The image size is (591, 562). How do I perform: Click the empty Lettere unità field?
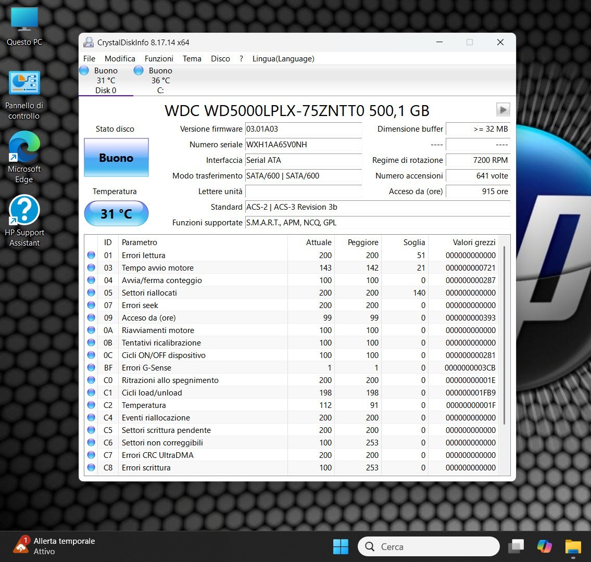click(304, 191)
